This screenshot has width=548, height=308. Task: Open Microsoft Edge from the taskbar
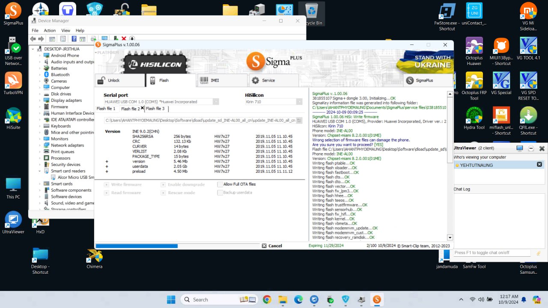(x=298, y=299)
